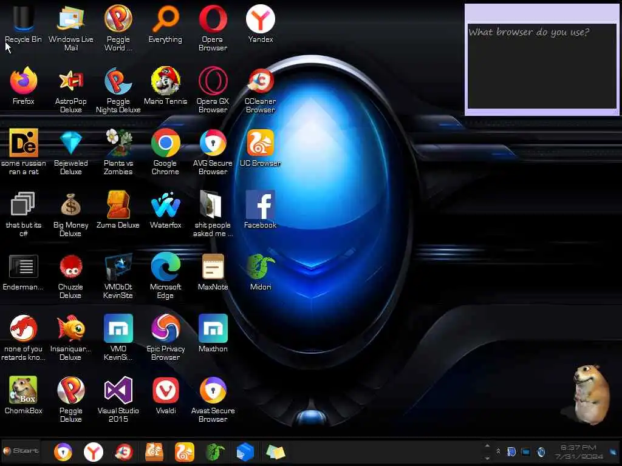Click the hamster desktop pet
This screenshot has width=622, height=466.
[590, 394]
